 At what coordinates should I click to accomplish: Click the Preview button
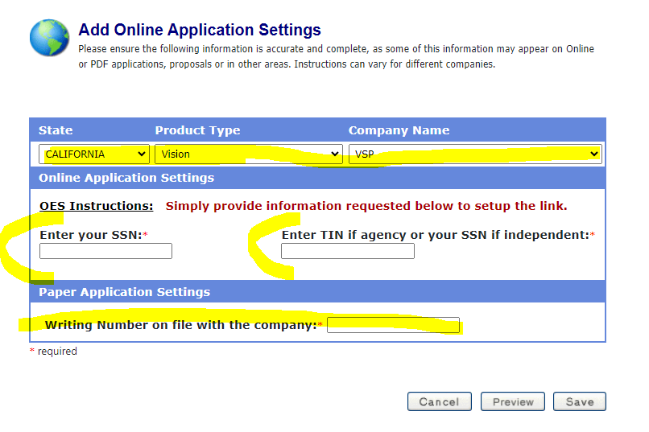[x=513, y=401]
